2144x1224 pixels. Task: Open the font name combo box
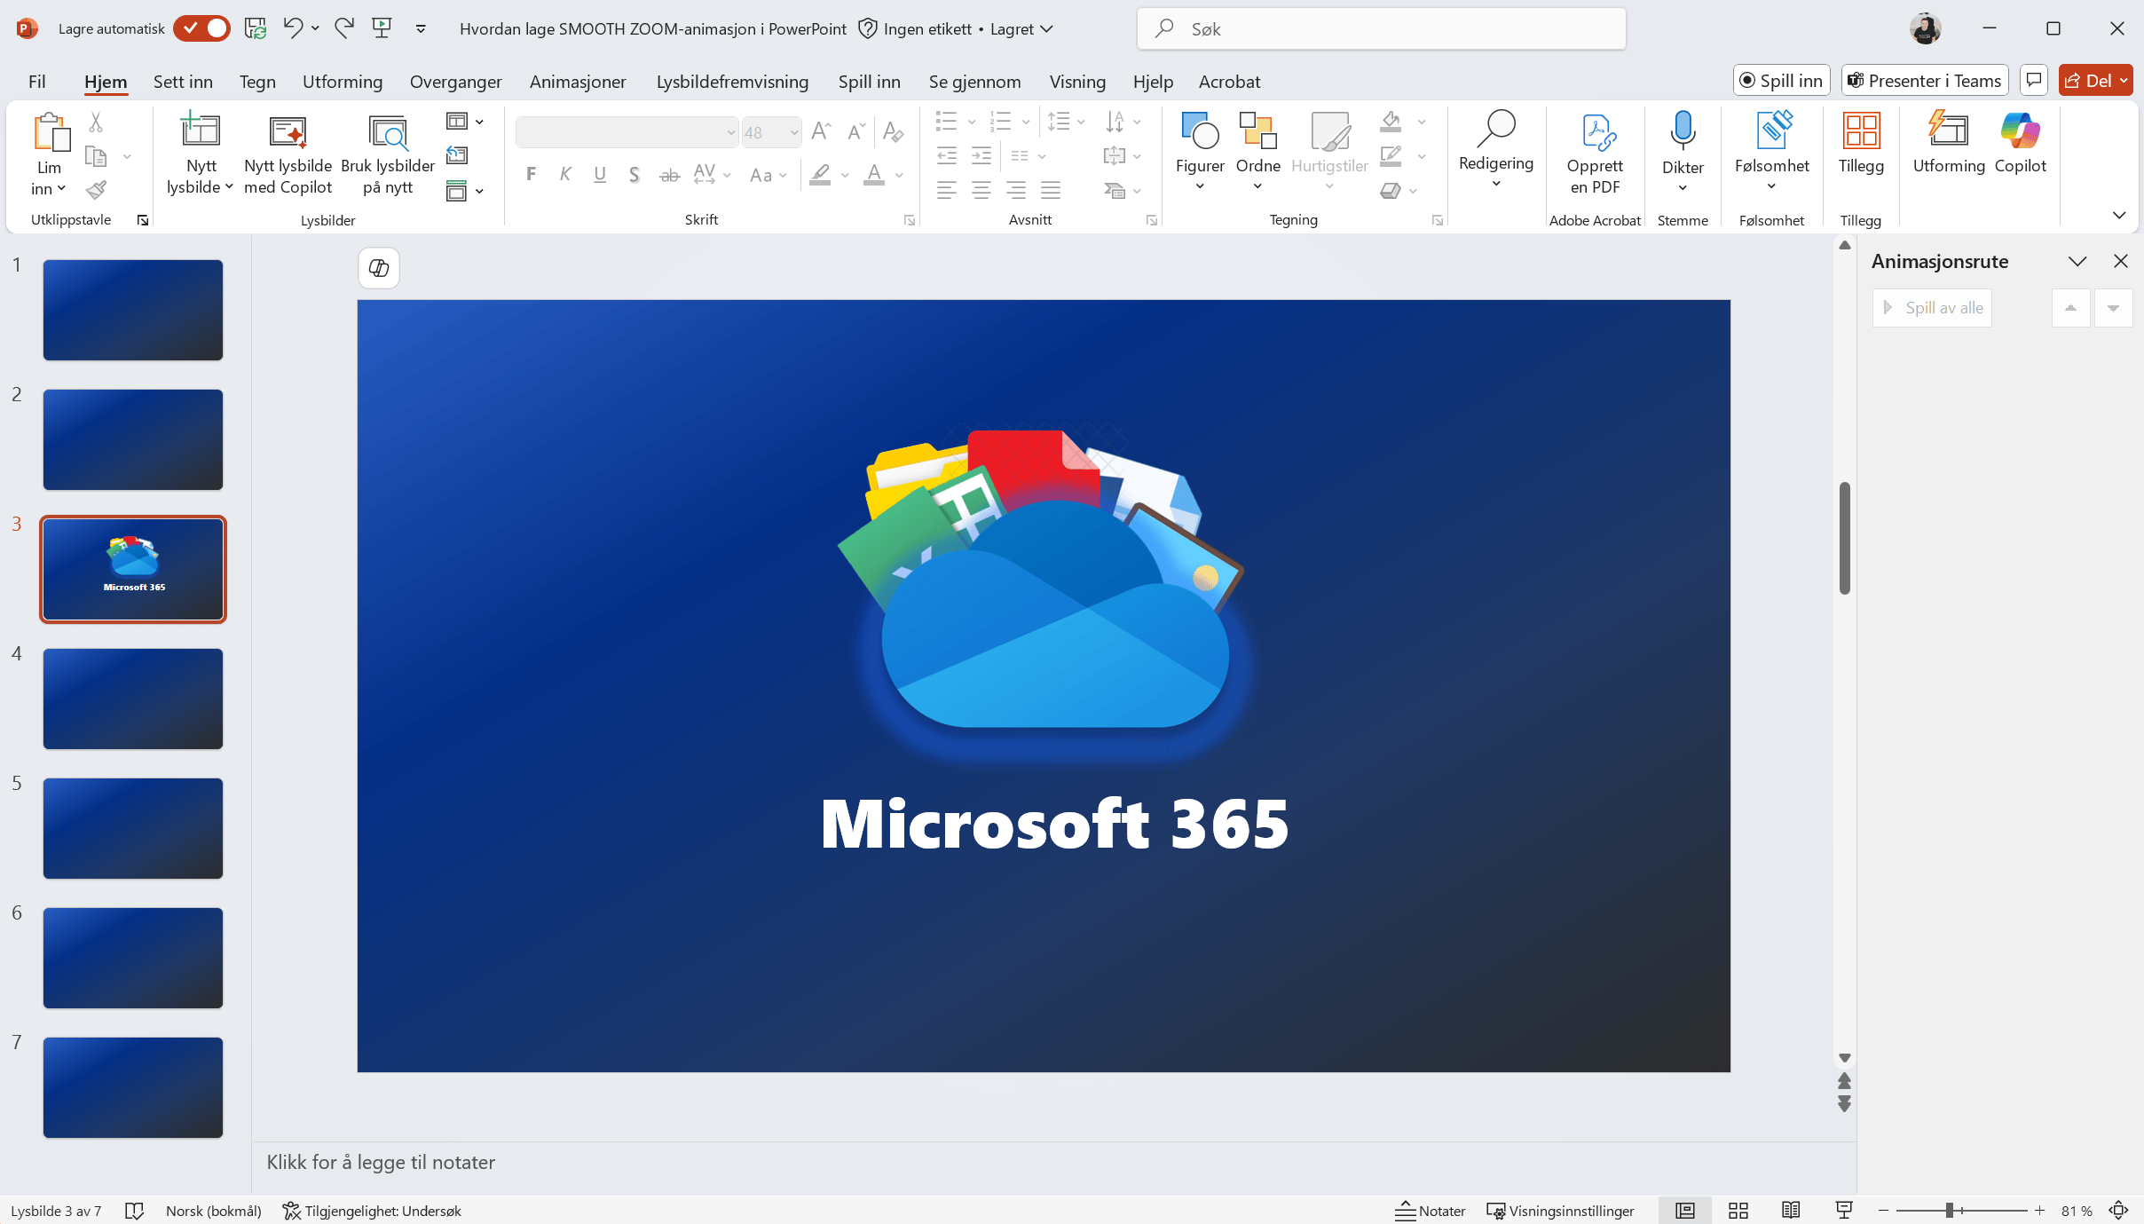pyautogui.click(x=627, y=132)
